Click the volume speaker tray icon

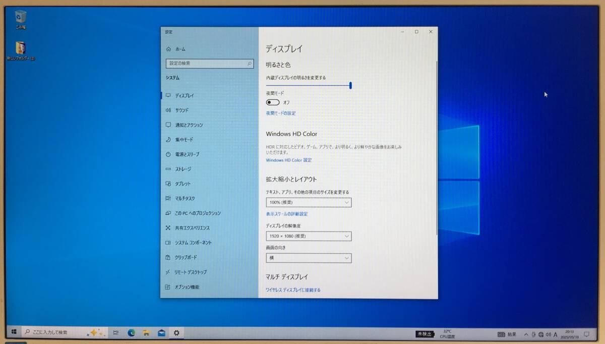tap(548, 334)
